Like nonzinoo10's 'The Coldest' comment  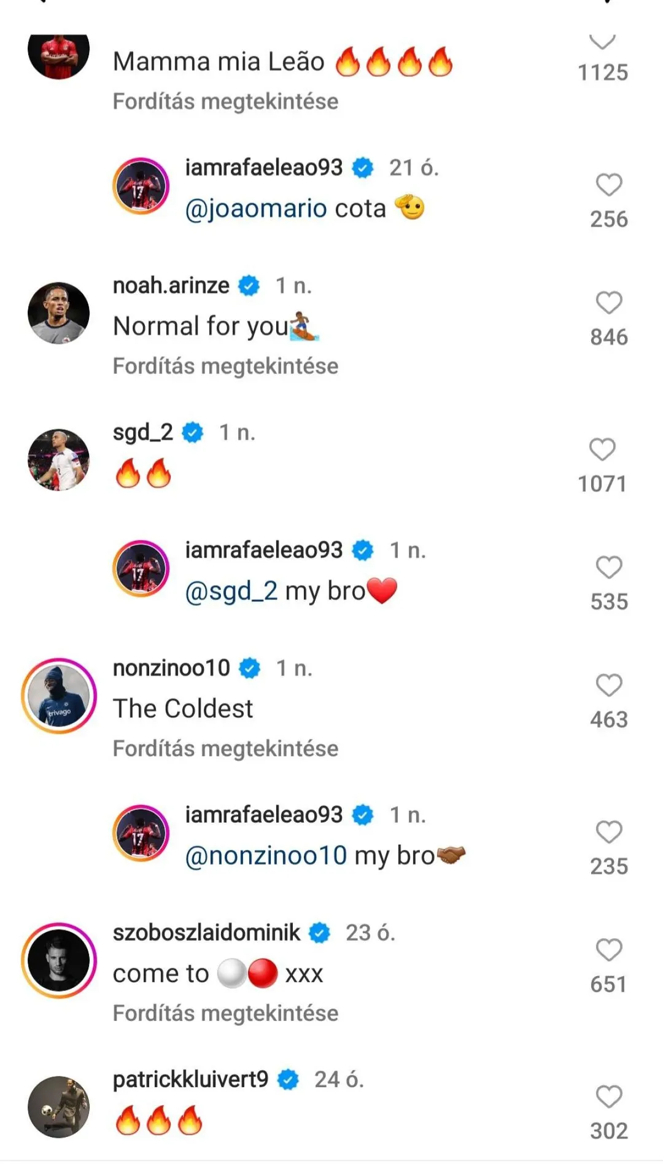(608, 686)
